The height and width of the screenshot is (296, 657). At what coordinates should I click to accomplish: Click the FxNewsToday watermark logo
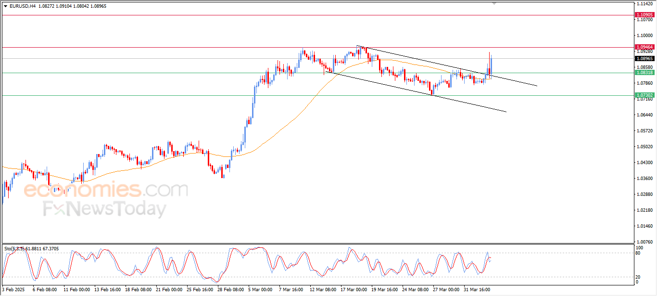[104, 209]
